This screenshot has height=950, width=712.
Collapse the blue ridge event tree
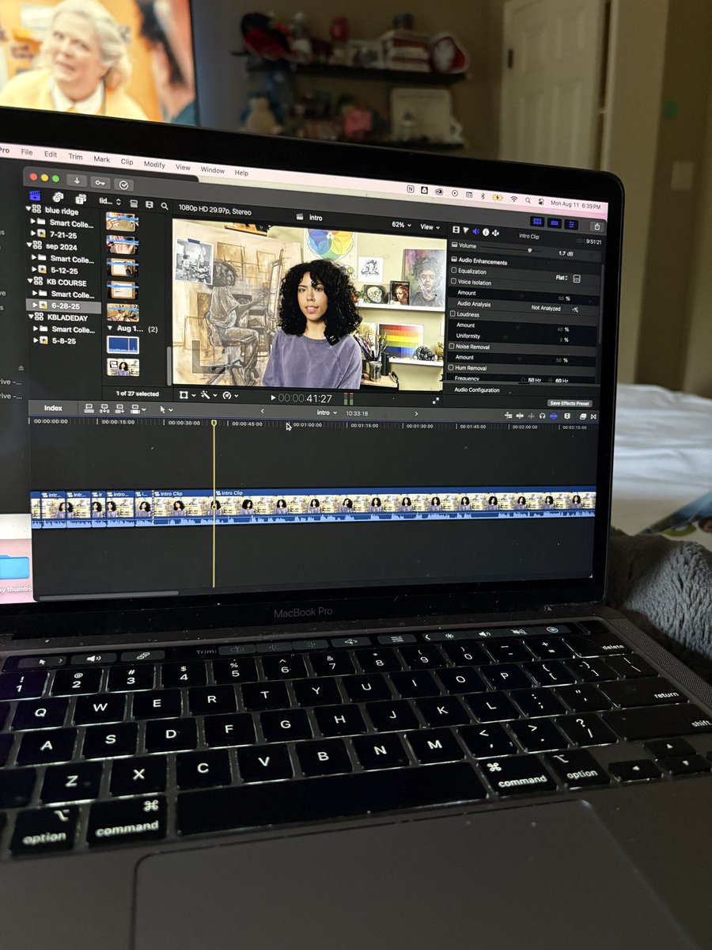(29, 211)
